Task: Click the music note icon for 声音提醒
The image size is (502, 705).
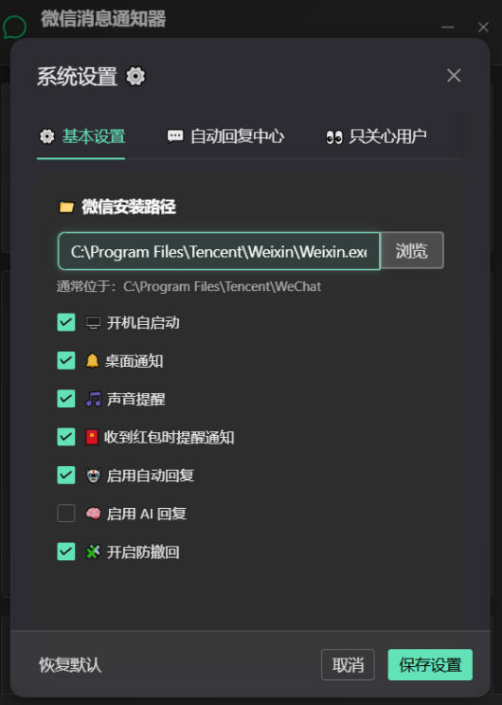Action: [94, 399]
